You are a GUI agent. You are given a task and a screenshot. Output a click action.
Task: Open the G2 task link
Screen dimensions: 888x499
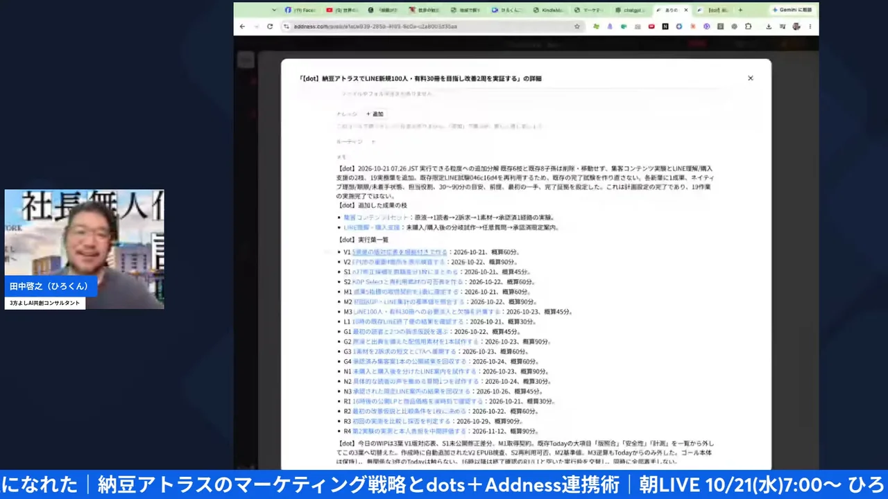coord(417,342)
